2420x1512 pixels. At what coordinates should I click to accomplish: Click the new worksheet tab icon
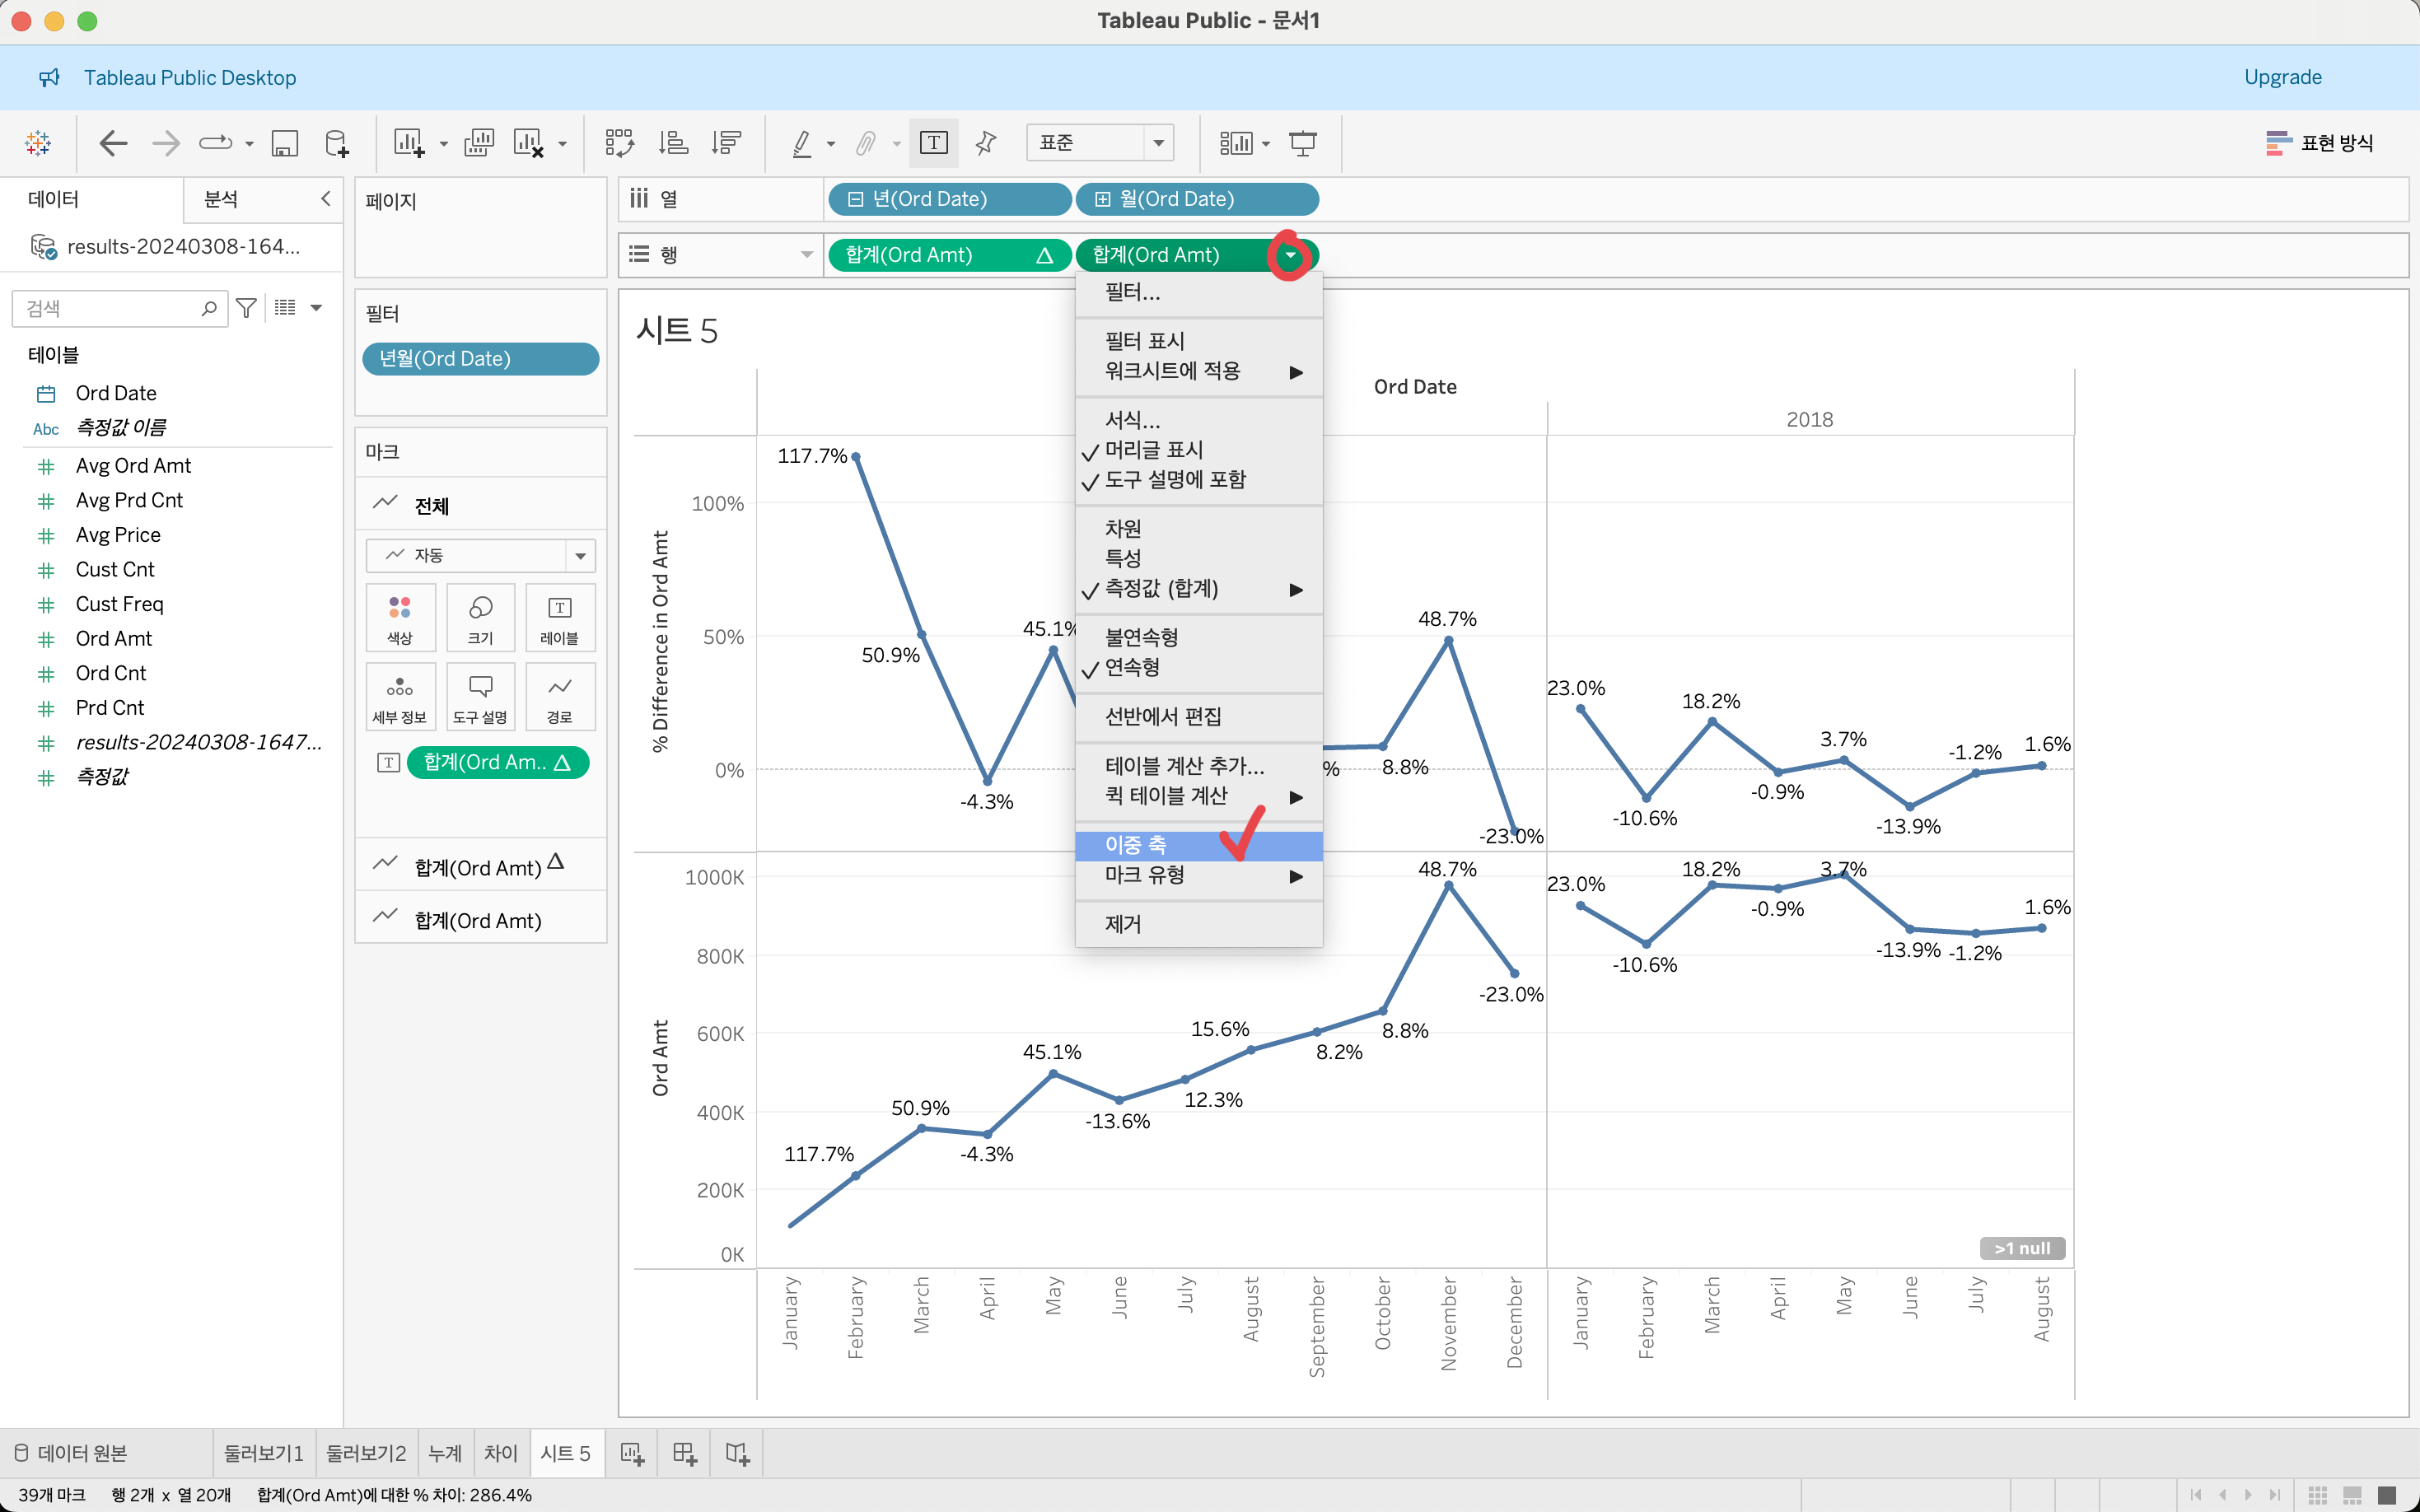[x=632, y=1453]
